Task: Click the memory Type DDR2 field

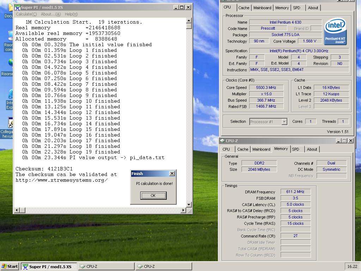Action: (x=259, y=163)
